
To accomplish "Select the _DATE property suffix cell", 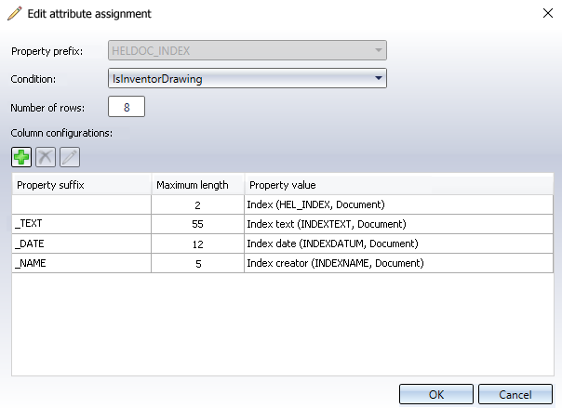I will (81, 243).
